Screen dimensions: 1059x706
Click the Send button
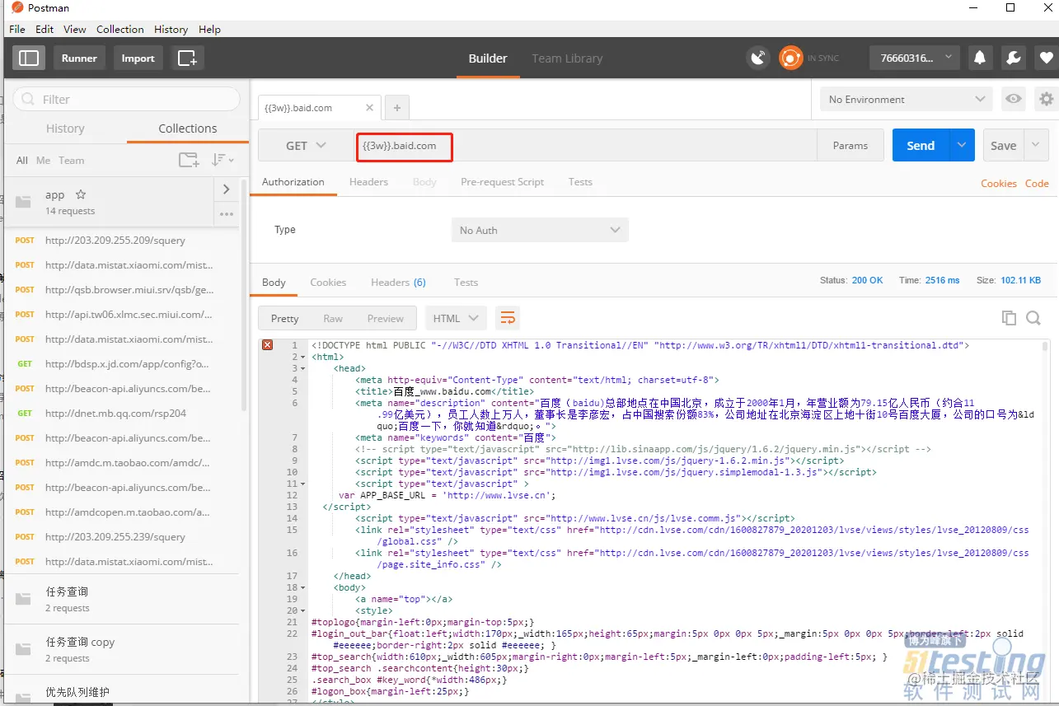921,145
